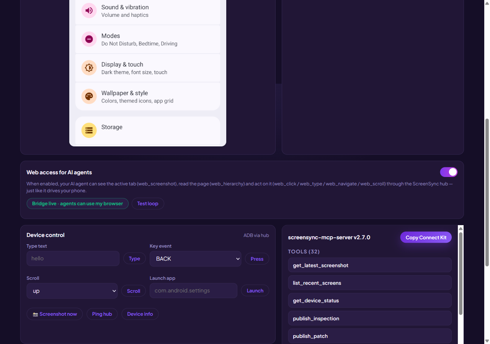This screenshot has width=490, height=344.
Task: Tap the Storage icon
Action: [89, 130]
